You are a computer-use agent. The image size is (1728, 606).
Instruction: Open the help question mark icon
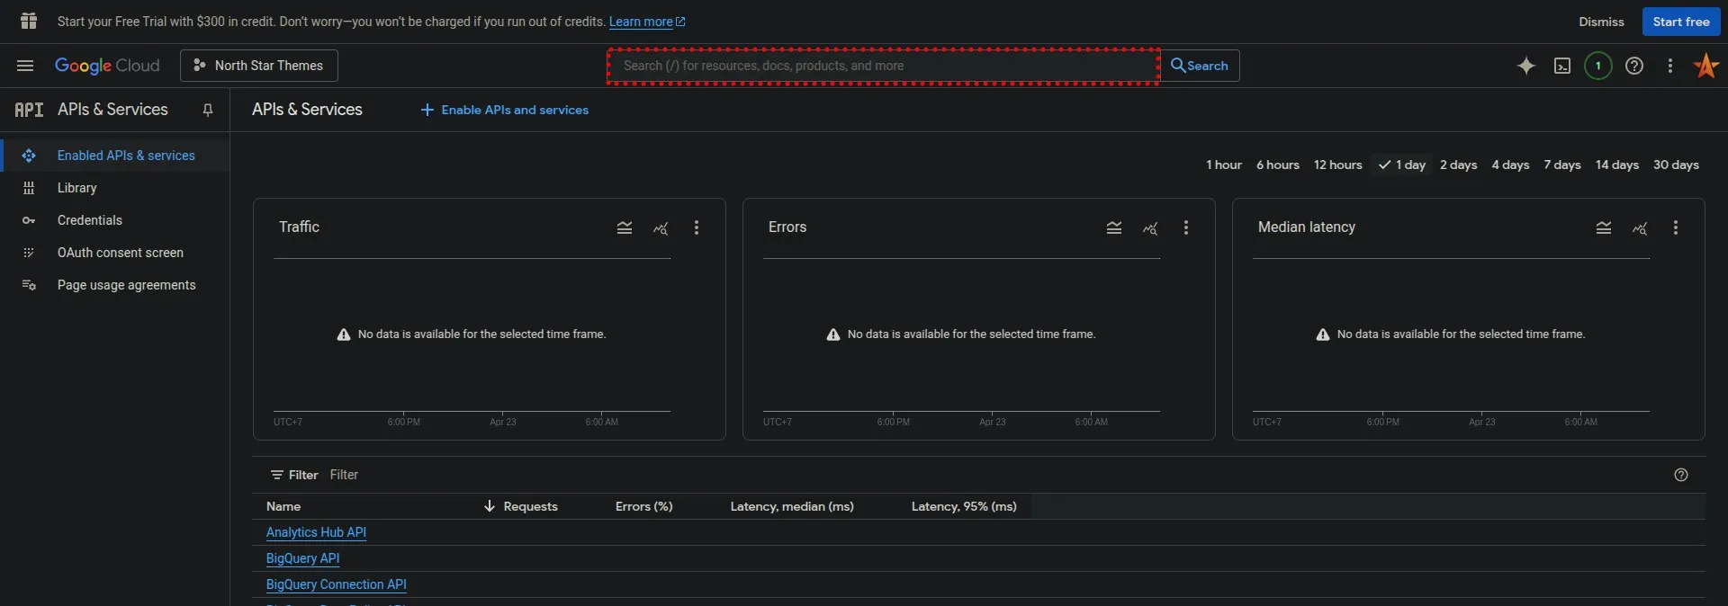pyautogui.click(x=1634, y=66)
